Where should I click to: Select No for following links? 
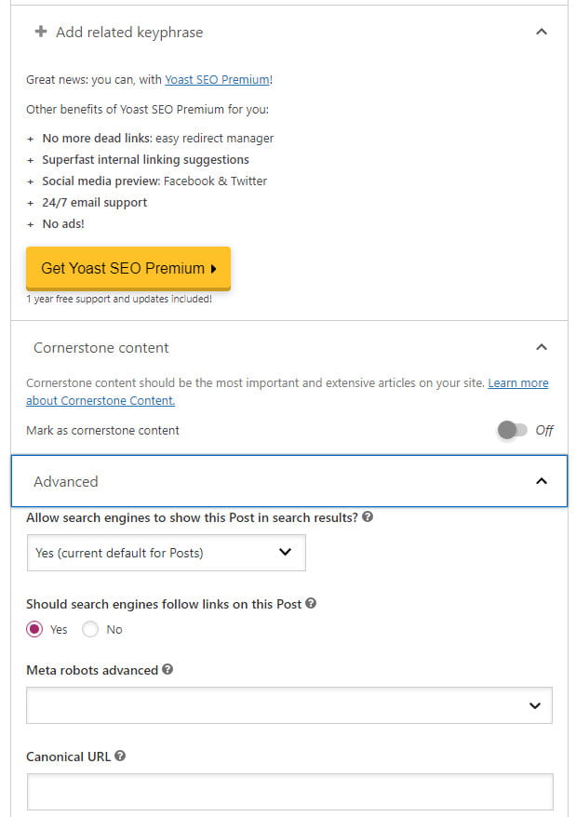[x=91, y=629]
